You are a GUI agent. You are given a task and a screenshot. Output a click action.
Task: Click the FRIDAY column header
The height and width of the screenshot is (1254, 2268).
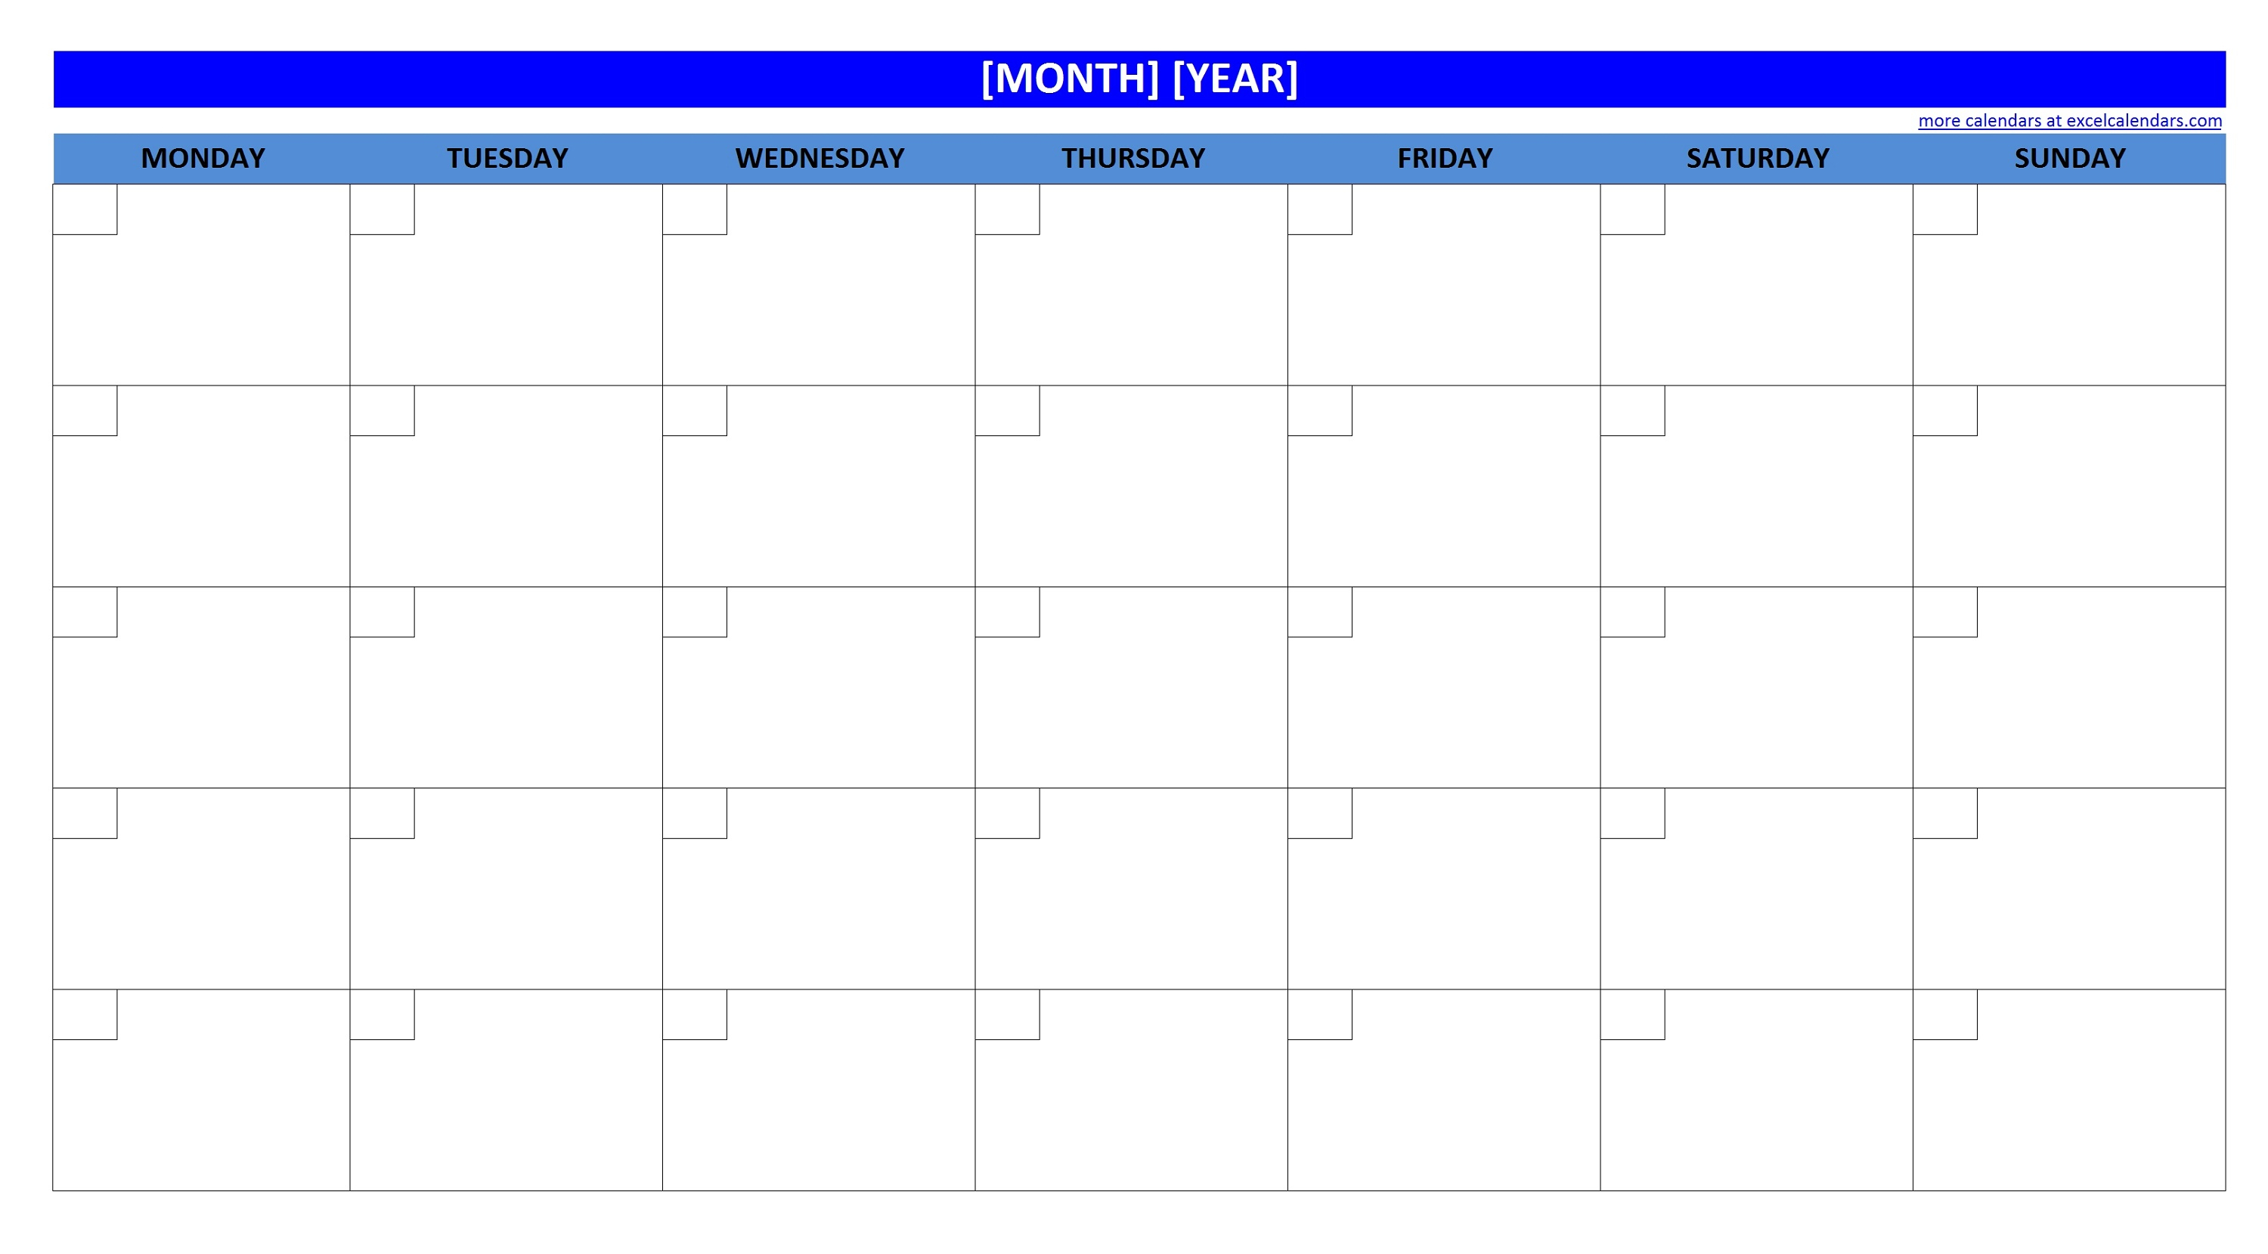pyautogui.click(x=1448, y=154)
